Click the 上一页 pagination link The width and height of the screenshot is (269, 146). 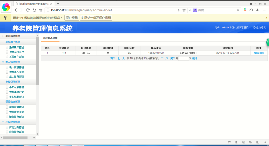pos(121,58)
